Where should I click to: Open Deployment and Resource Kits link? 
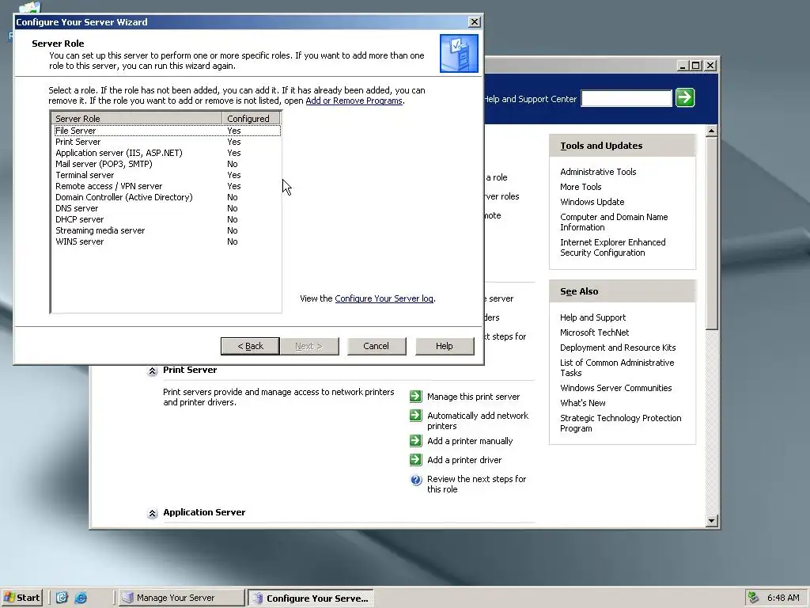[x=618, y=348]
